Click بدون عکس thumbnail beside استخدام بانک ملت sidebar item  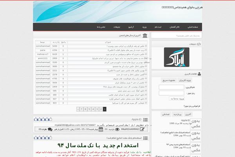pyautogui.click(x=195, y=136)
